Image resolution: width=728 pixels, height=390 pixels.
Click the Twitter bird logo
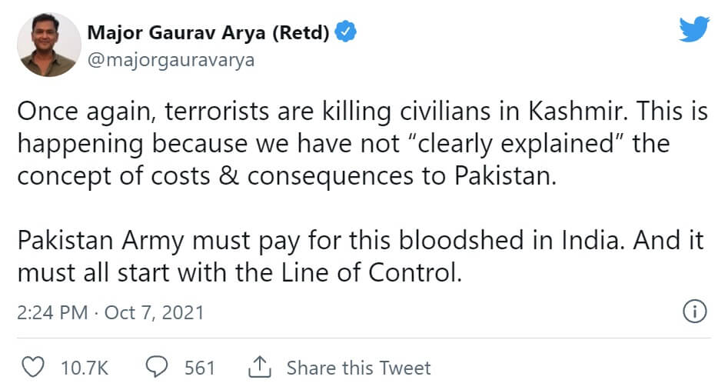click(x=693, y=30)
